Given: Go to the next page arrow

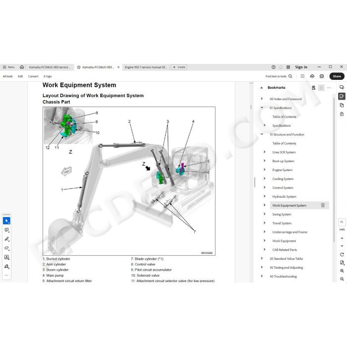Looking at the screenshot, I should pos(342,246).
